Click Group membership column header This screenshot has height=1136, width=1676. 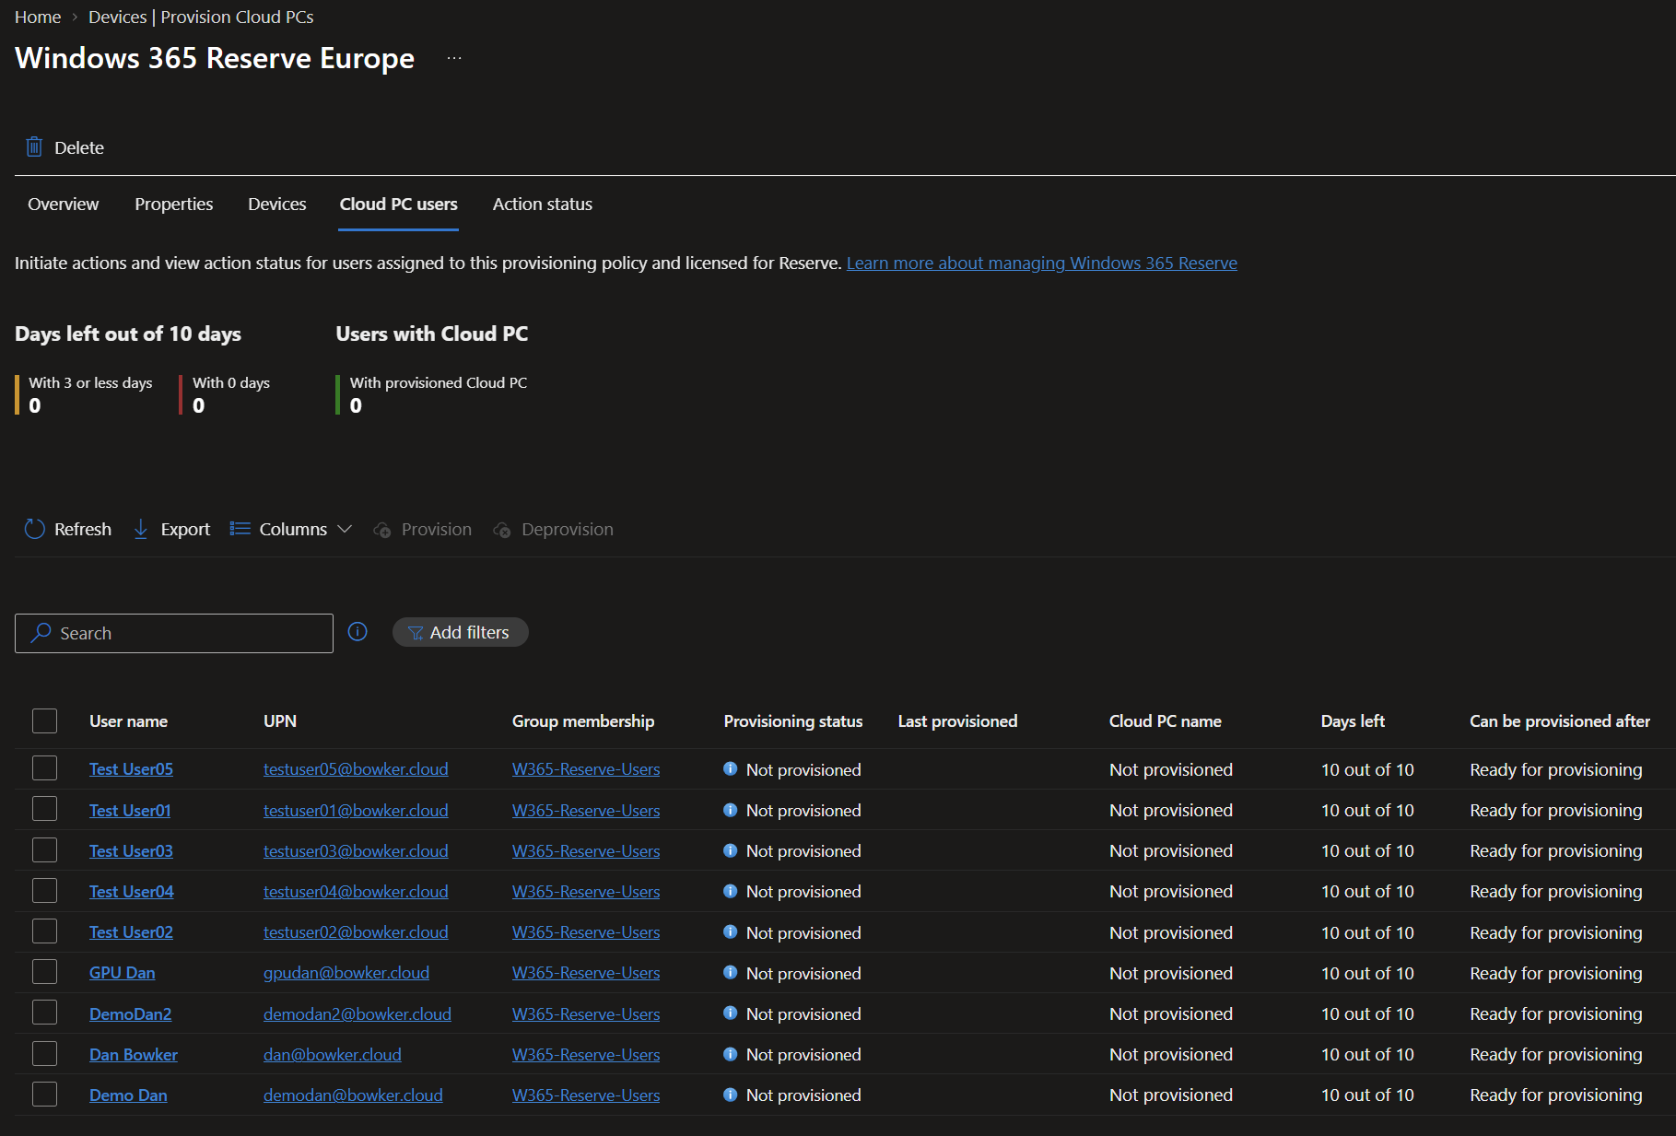(x=582, y=720)
